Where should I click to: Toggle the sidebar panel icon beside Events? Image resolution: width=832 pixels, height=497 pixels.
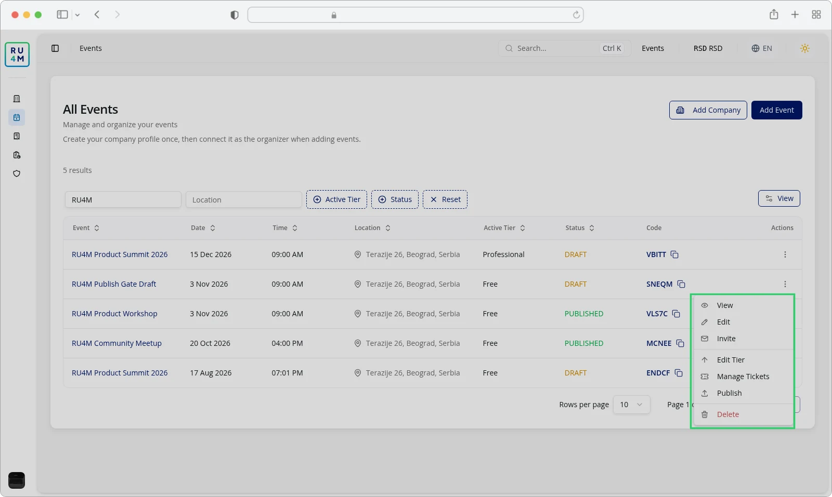[x=55, y=48]
